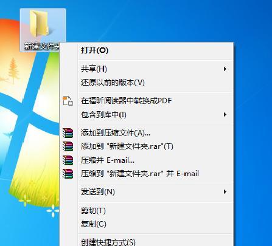Screen dimensions: 272x246
Task: Click WinRAR icon beside 压缩到 rar 并 E-mail
Action: [x=68, y=174]
